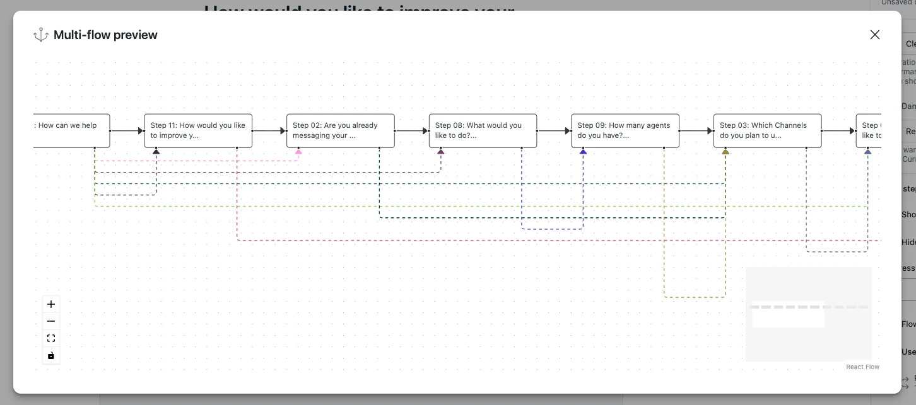Select Step 03 which channels node
Image resolution: width=916 pixels, height=405 pixels.
pos(767,130)
